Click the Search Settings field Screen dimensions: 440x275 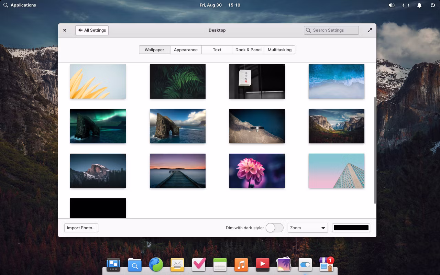pyautogui.click(x=331, y=30)
